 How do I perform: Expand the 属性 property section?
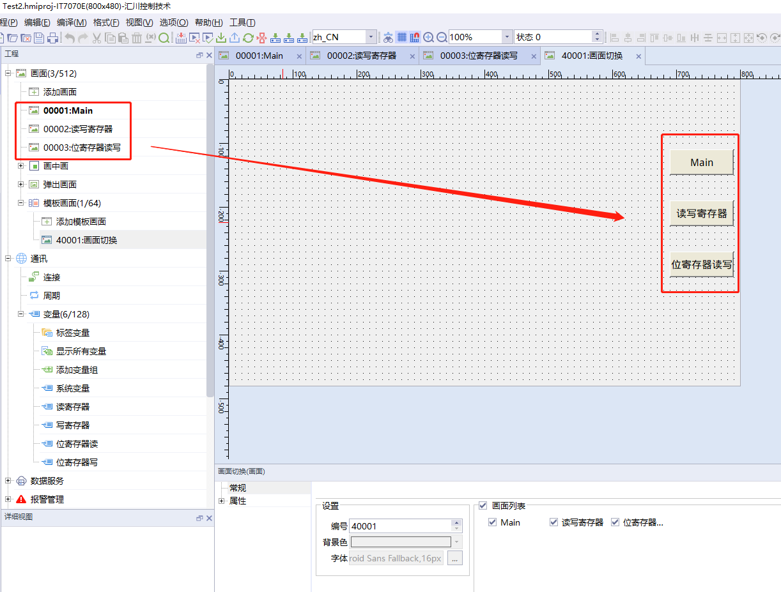tap(222, 501)
